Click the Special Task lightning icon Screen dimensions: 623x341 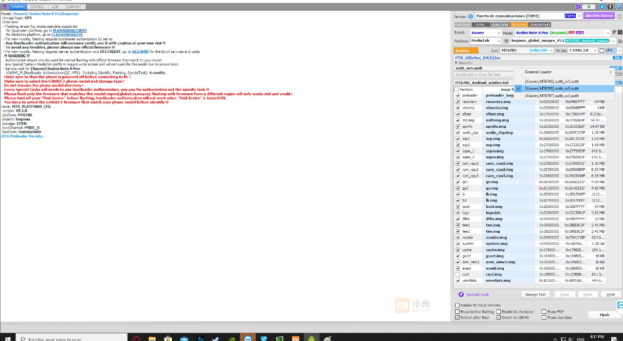pyautogui.click(x=461, y=294)
